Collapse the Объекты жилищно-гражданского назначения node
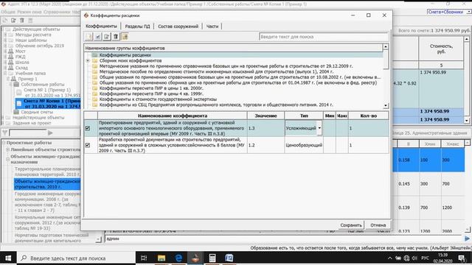 [x=7, y=159]
